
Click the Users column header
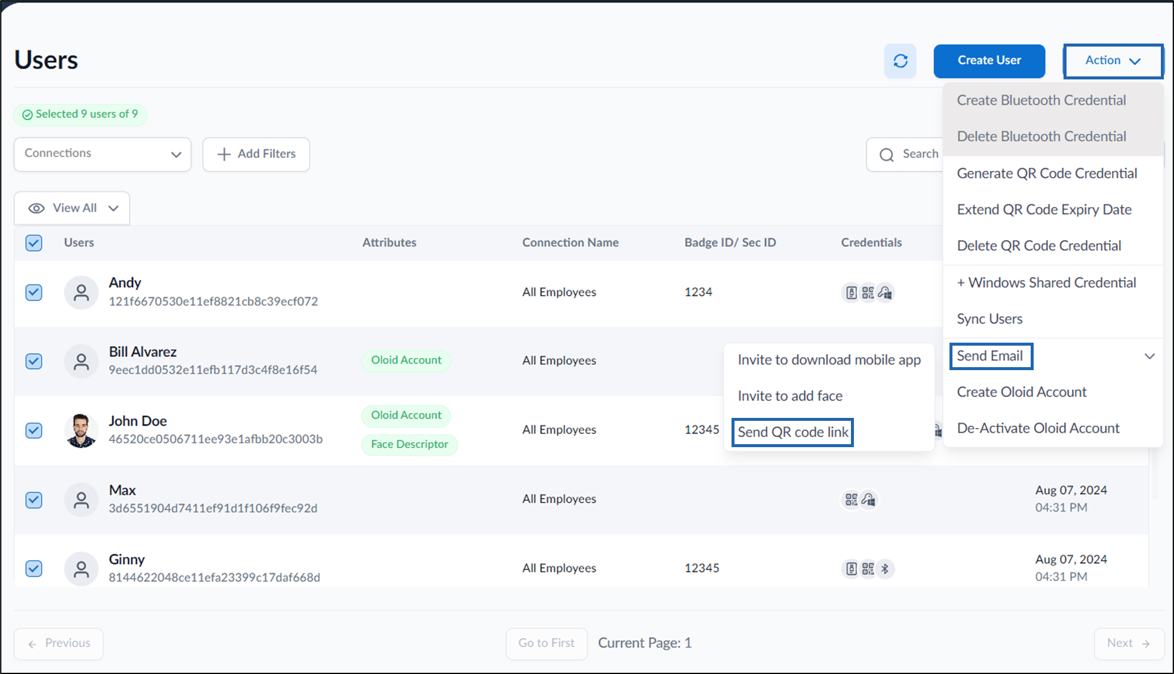pyautogui.click(x=79, y=243)
